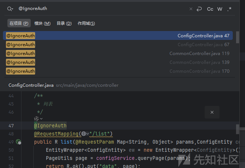Clear the @IgnoreAuth search text
This screenshot has height=168, width=245.
[191, 9]
